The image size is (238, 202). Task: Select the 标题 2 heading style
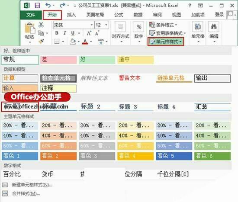point(97,107)
